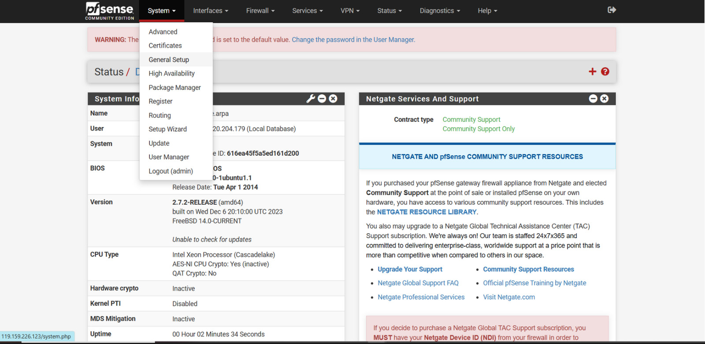
Task: Open the Services dropdown in the navbar
Action: pos(307,11)
